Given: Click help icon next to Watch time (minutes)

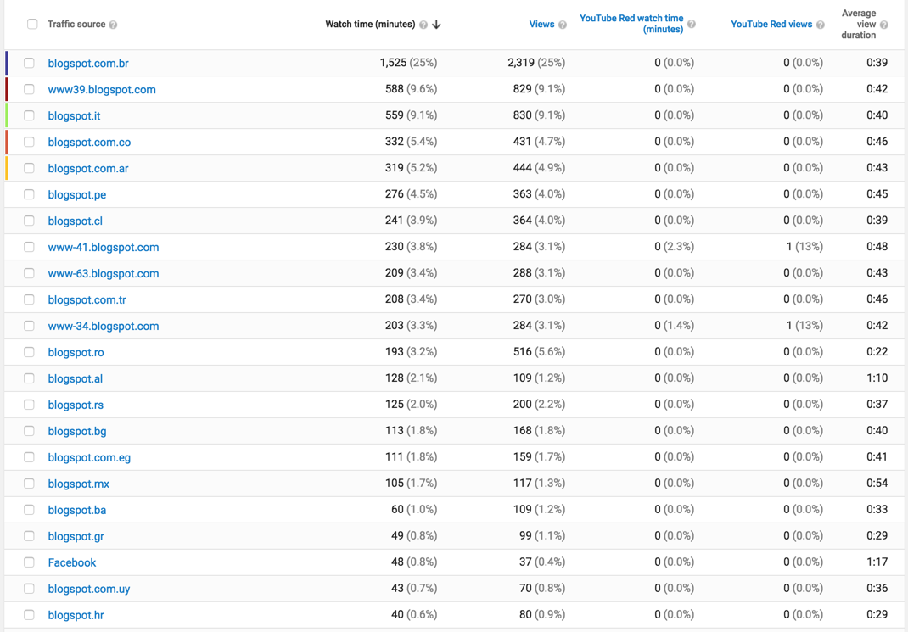Looking at the screenshot, I should click(423, 25).
